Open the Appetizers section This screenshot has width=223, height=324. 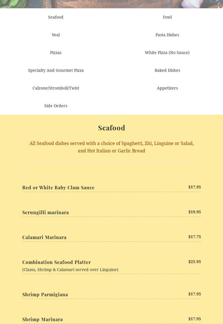tap(167, 88)
